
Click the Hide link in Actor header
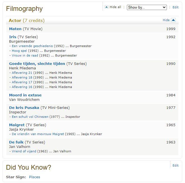166,20
